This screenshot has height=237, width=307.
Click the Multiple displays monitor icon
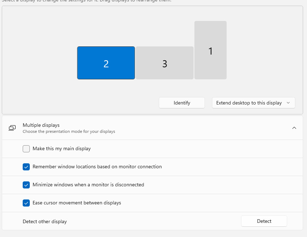tap(12, 128)
